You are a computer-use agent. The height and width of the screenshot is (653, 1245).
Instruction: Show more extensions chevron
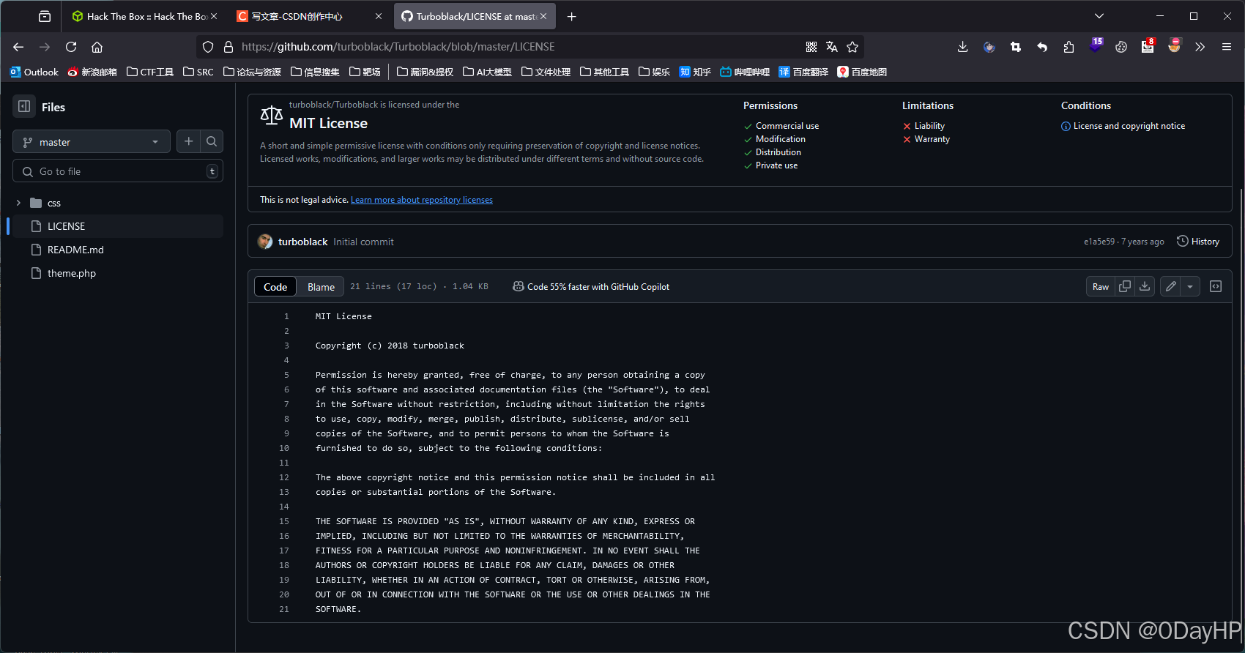[x=1200, y=47]
